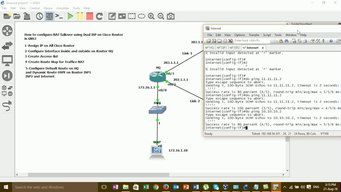The height and width of the screenshot is (192, 341).
Task: Close the Internet terminal tab
Action: [263, 48]
